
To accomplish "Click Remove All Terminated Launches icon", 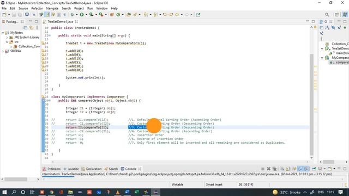I will (274, 169).
